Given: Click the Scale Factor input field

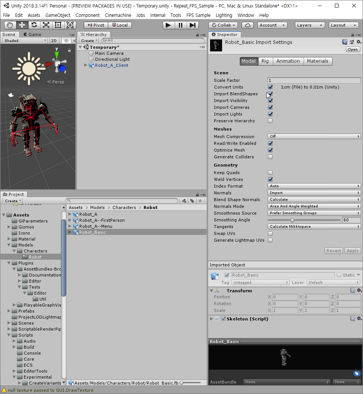Looking at the screenshot, I should click(x=314, y=80).
